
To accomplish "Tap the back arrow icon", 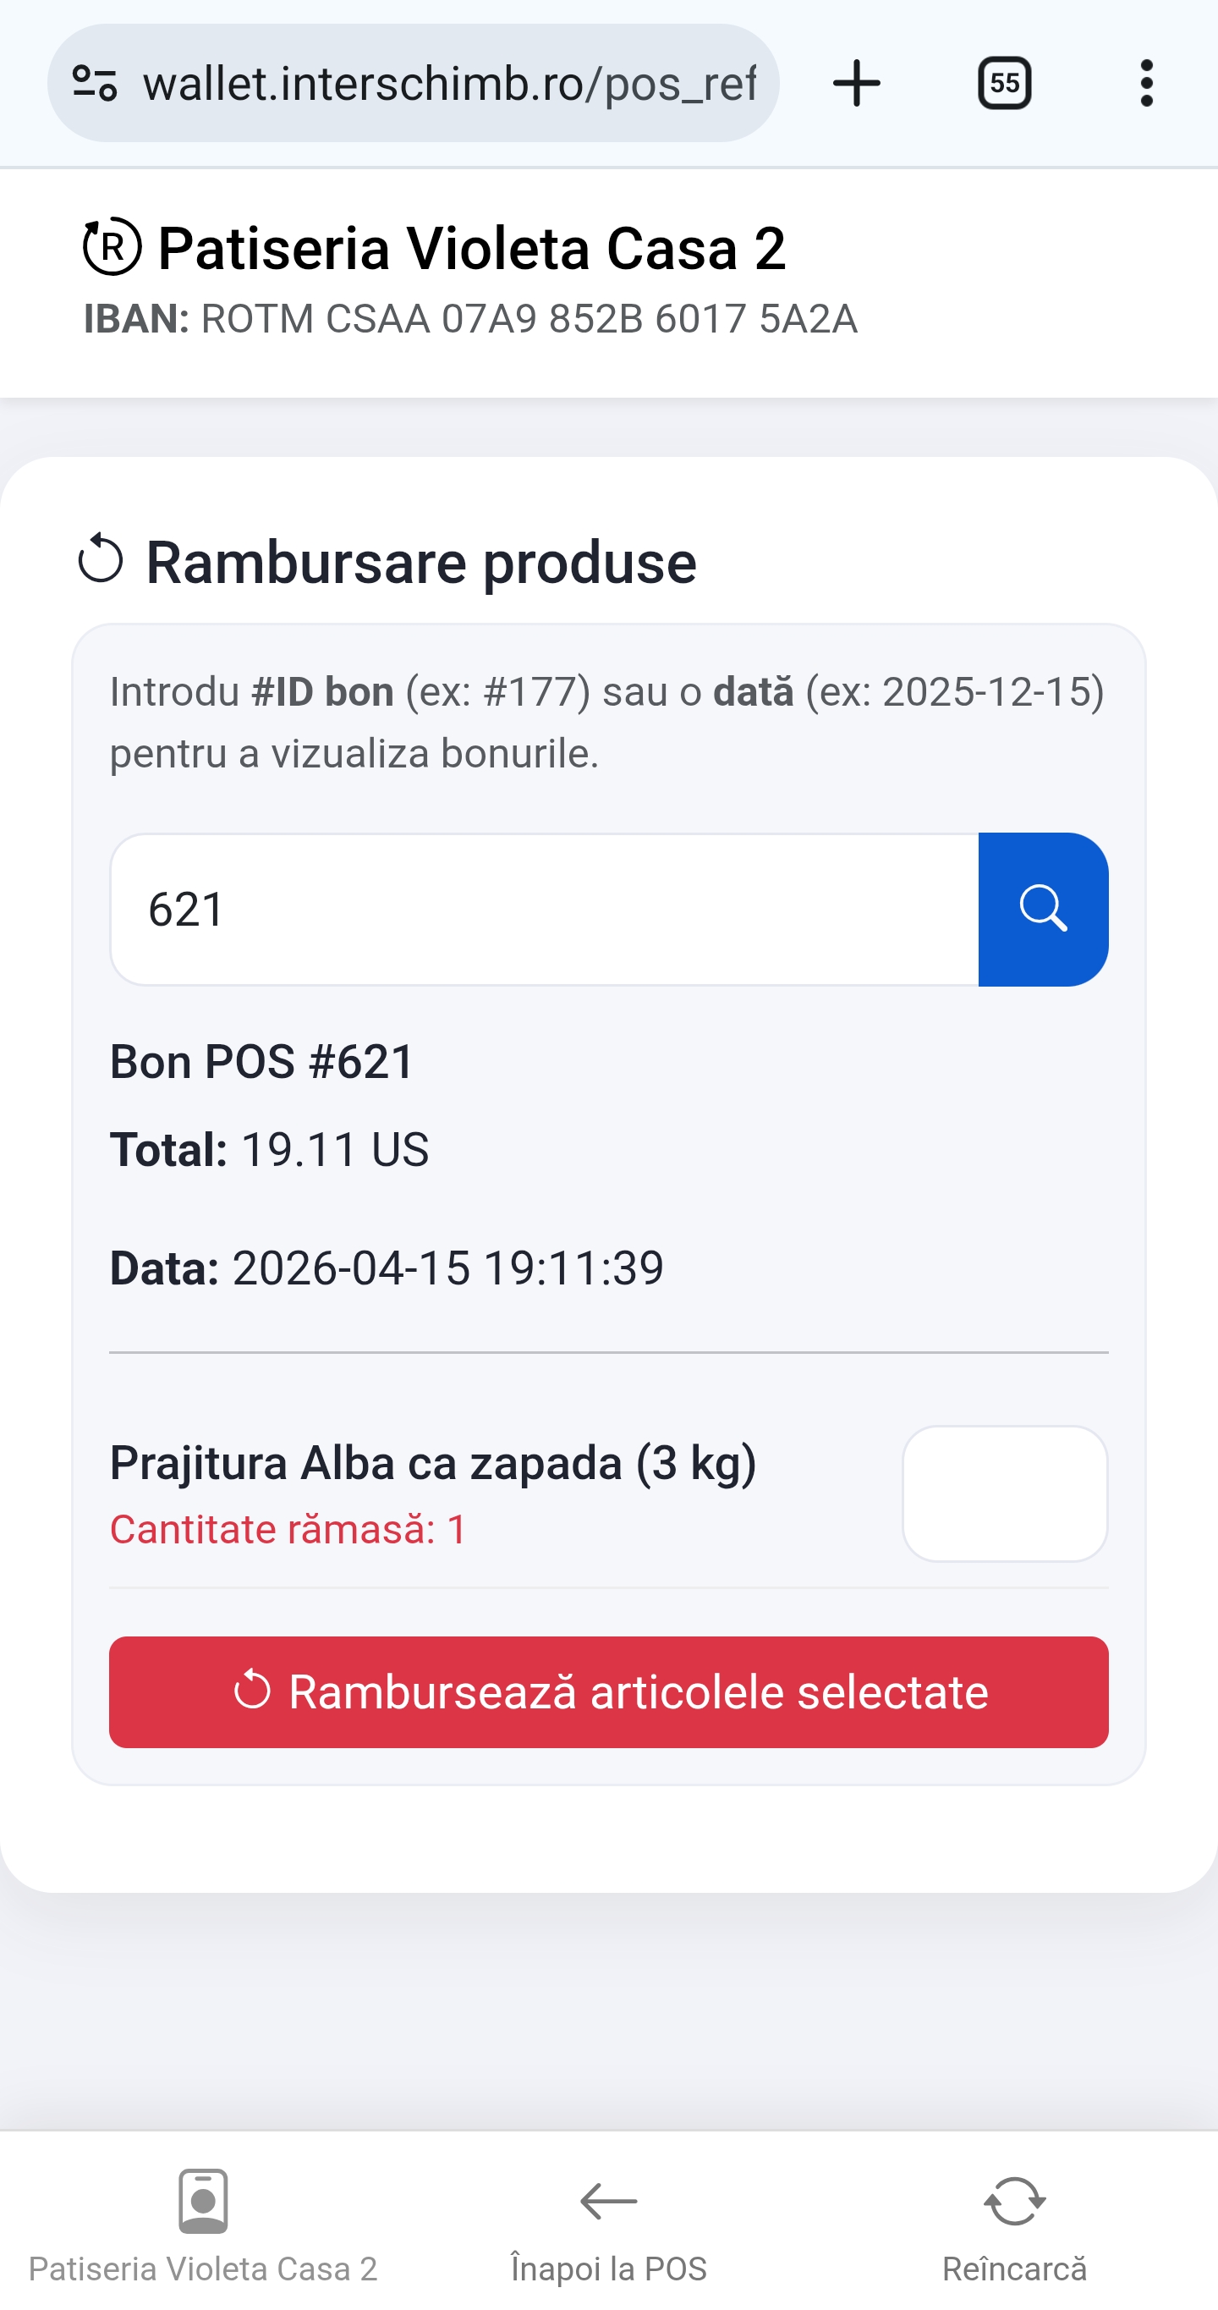I will [x=607, y=2200].
